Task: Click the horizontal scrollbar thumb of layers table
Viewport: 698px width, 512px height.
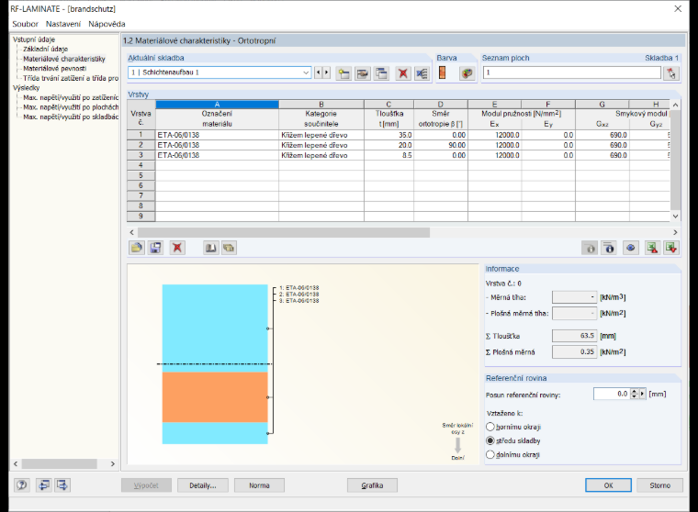Action: pyautogui.click(x=284, y=232)
